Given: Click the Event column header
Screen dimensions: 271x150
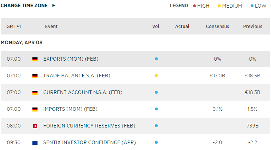Looking at the screenshot, I should pyautogui.click(x=51, y=27).
